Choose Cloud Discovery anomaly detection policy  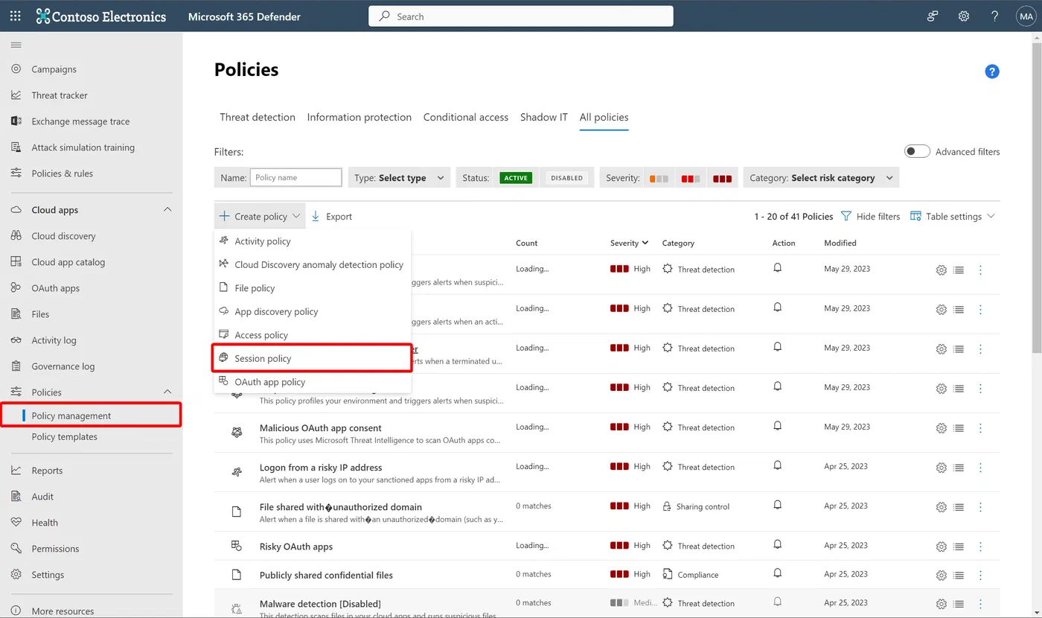[x=313, y=264]
